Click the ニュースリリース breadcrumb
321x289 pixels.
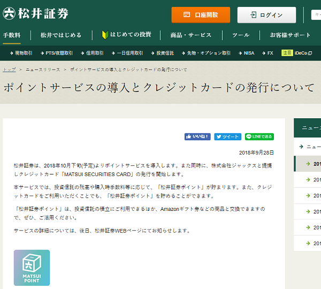click(43, 70)
